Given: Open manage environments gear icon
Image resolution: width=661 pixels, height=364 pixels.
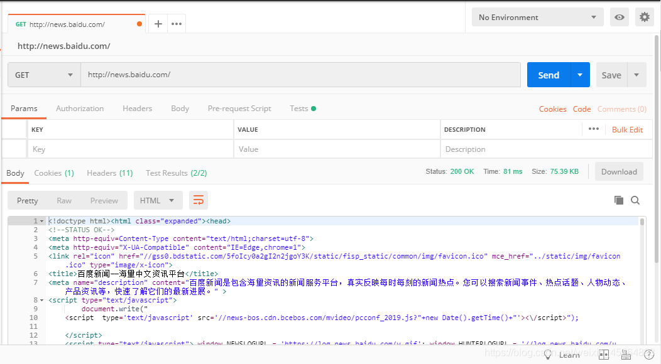Looking at the screenshot, I should (x=645, y=18).
